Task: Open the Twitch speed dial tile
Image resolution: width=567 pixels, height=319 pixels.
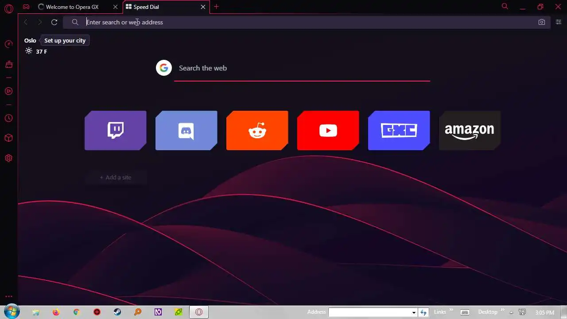Action: pyautogui.click(x=115, y=130)
